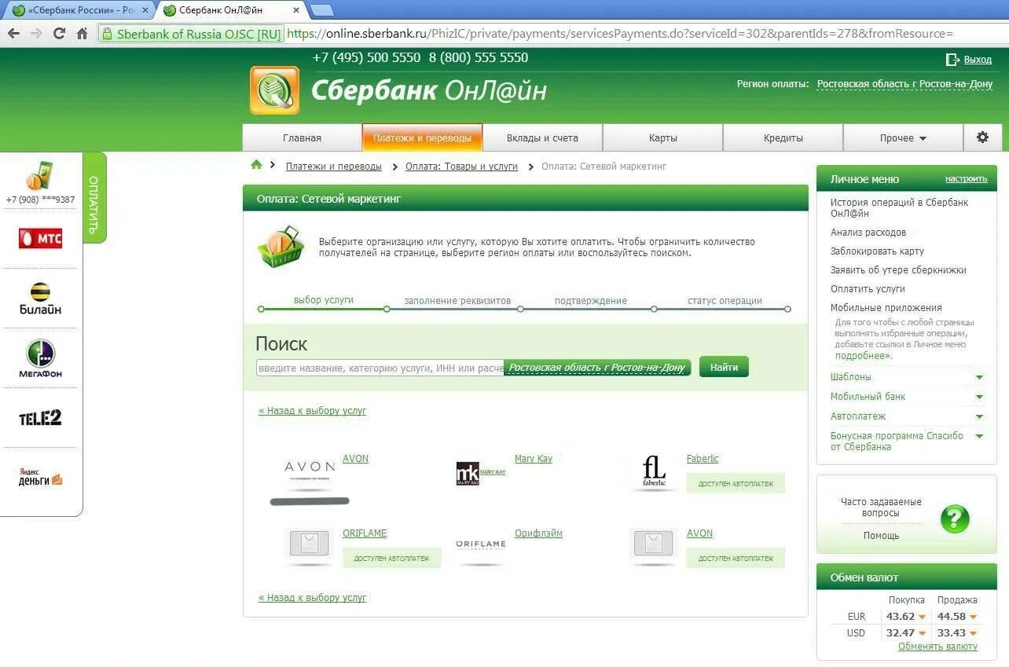
Task: Click the search text input field
Action: pyautogui.click(x=380, y=368)
